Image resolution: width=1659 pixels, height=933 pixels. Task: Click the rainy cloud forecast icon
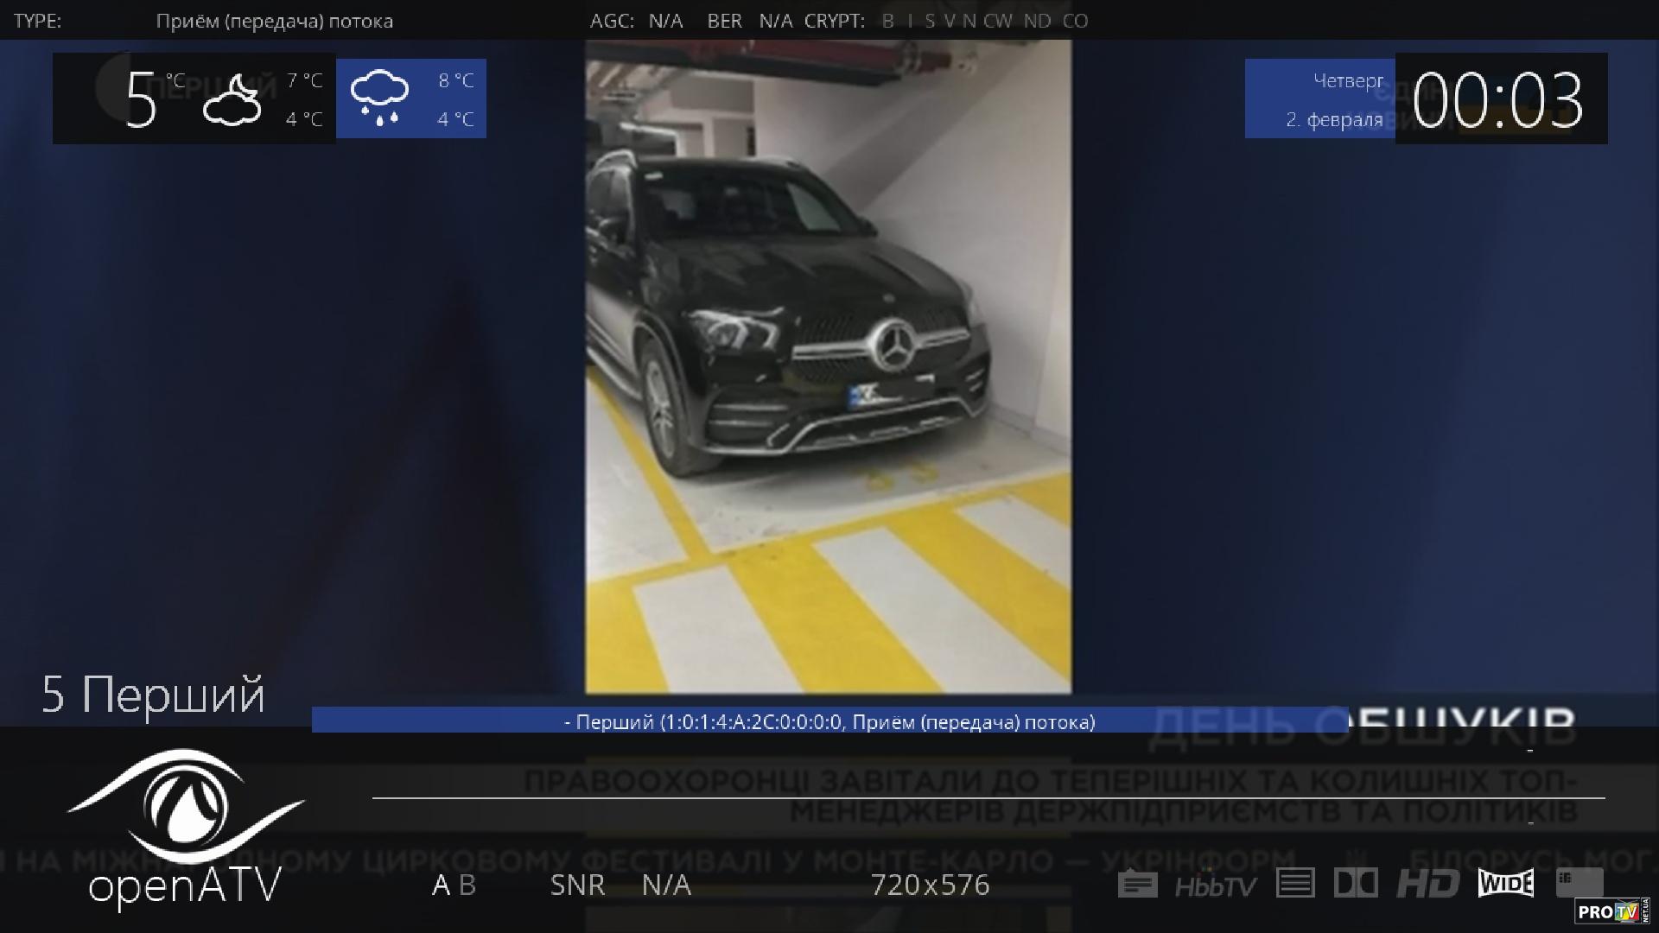[380, 98]
